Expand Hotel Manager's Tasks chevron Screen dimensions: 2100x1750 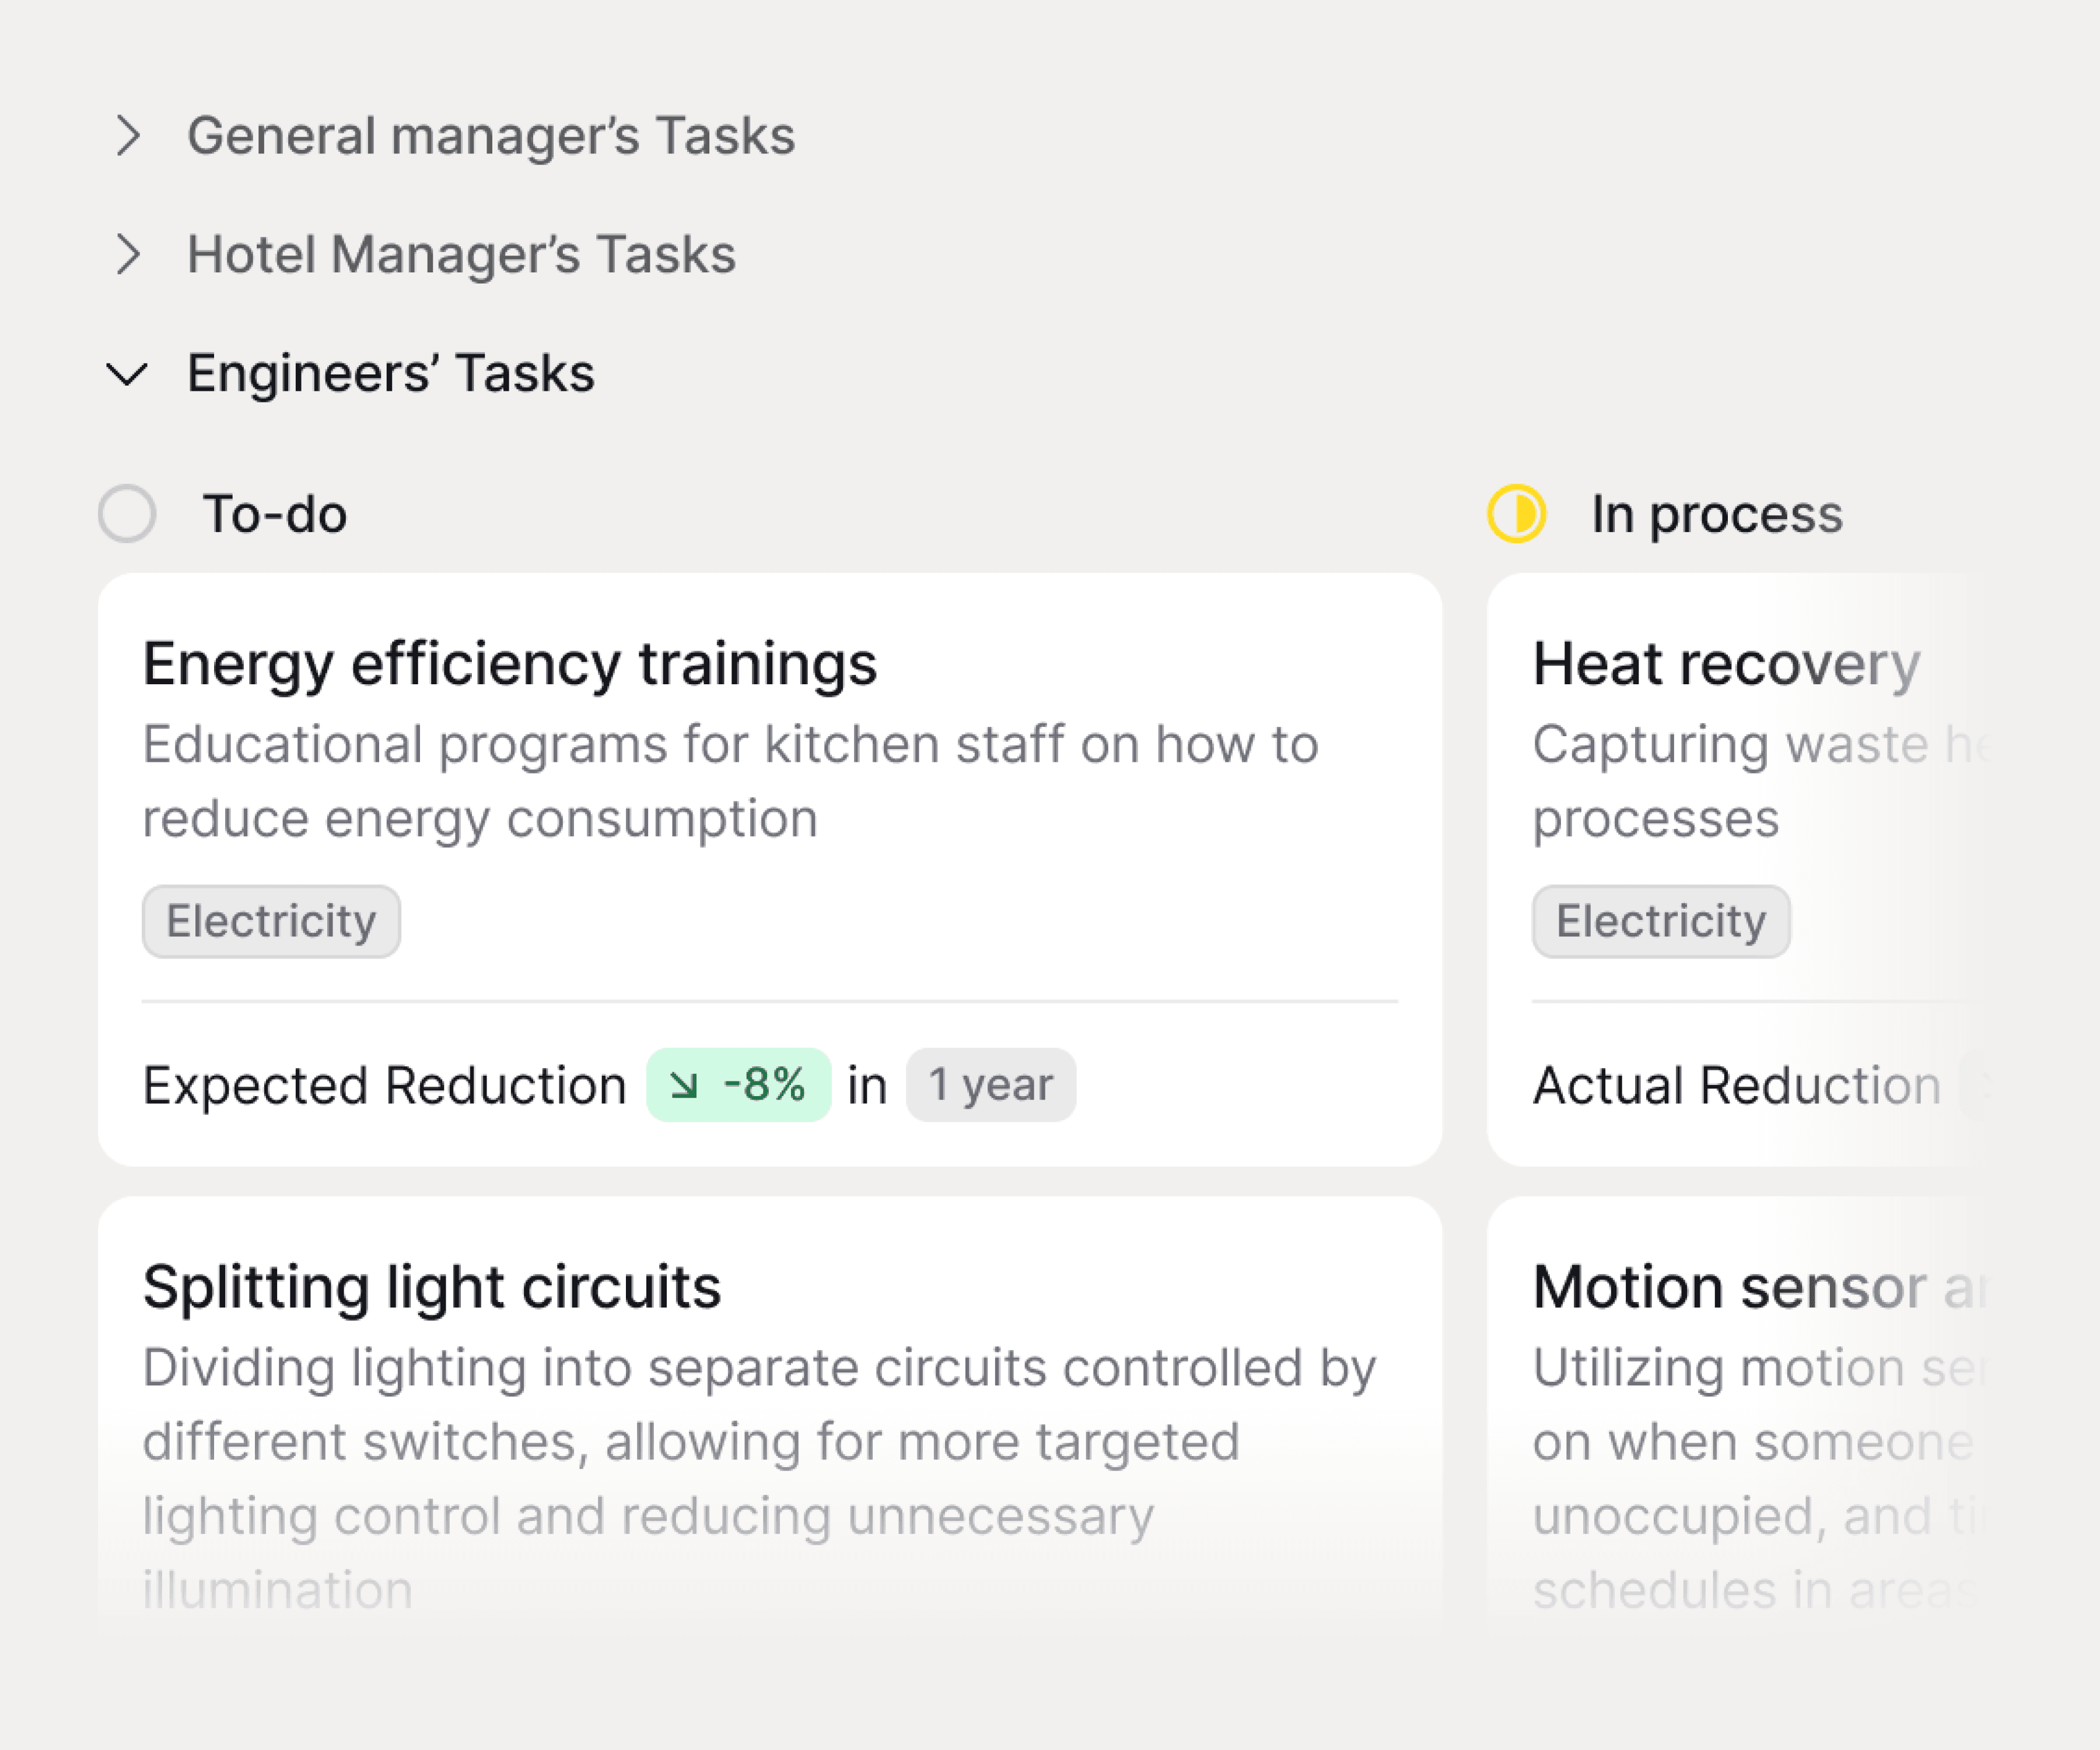[x=127, y=254]
